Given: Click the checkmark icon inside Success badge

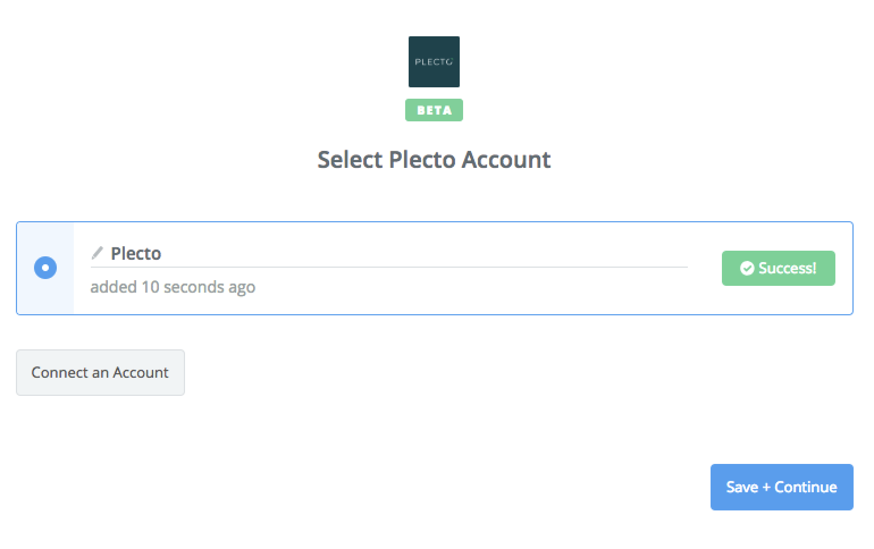Looking at the screenshot, I should (x=747, y=268).
